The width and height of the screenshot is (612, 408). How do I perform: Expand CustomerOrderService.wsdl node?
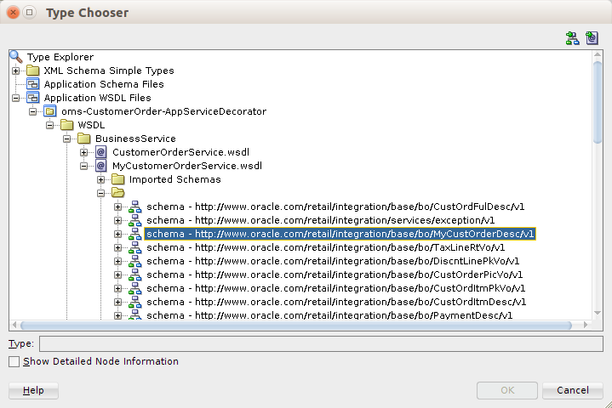coord(84,153)
